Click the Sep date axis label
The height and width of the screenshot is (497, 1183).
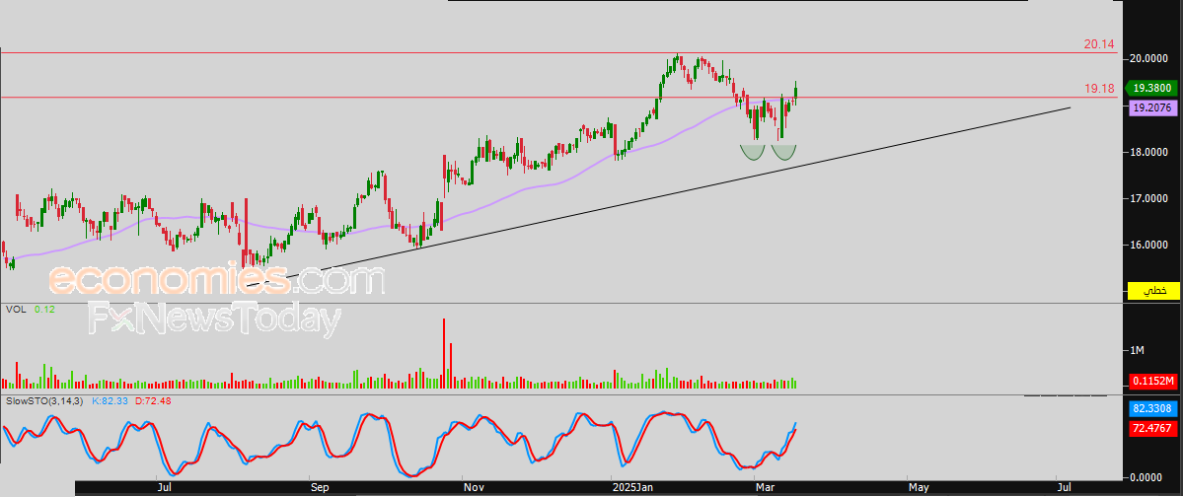319,489
